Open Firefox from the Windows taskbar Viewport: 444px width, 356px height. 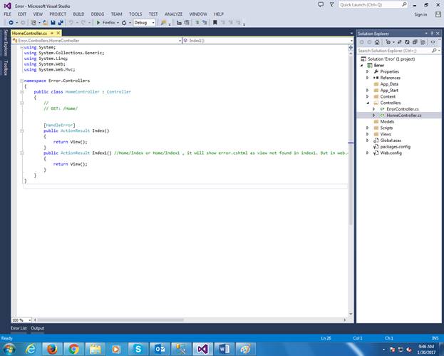[x=52, y=349]
